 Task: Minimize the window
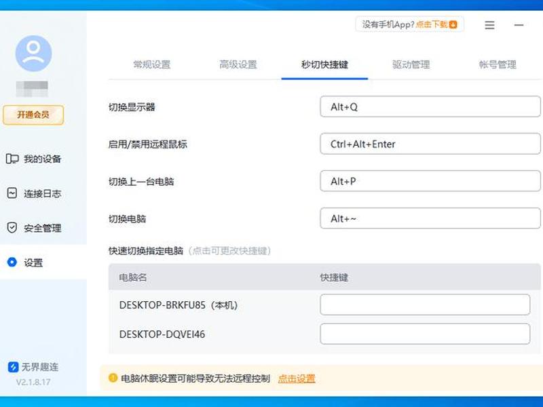click(519, 25)
